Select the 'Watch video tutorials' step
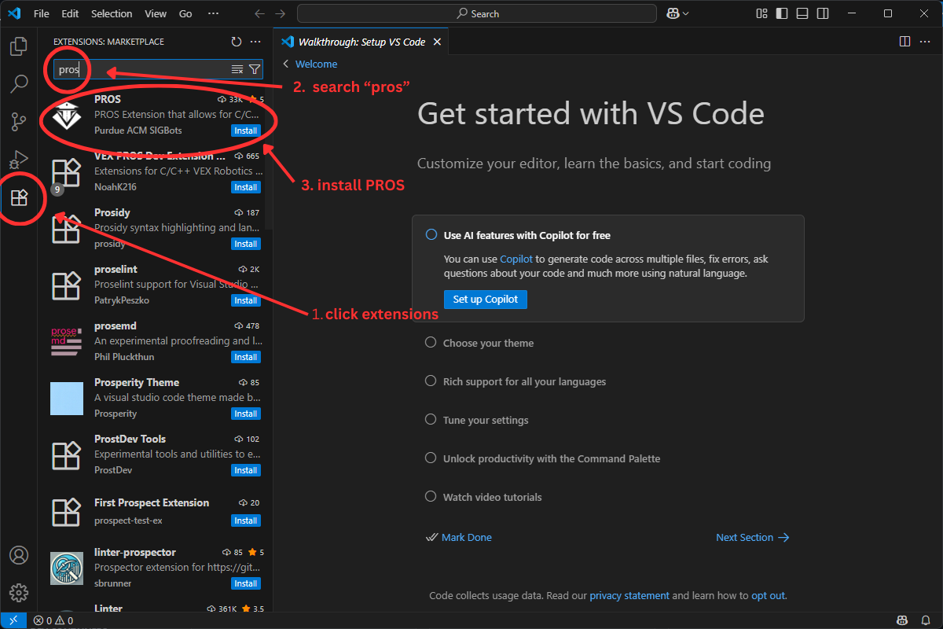This screenshot has height=629, width=943. (x=492, y=497)
